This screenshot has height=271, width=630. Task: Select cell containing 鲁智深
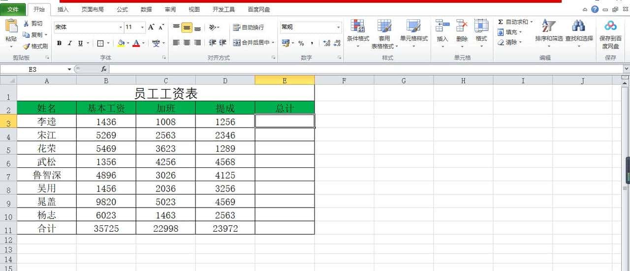coord(47,175)
